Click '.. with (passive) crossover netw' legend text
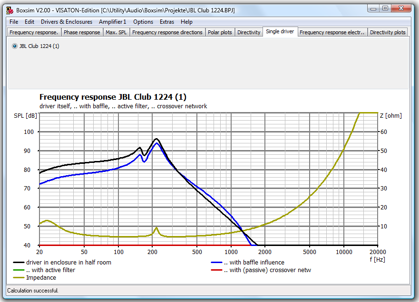Viewport: 419px width, 302px height. (x=267, y=270)
